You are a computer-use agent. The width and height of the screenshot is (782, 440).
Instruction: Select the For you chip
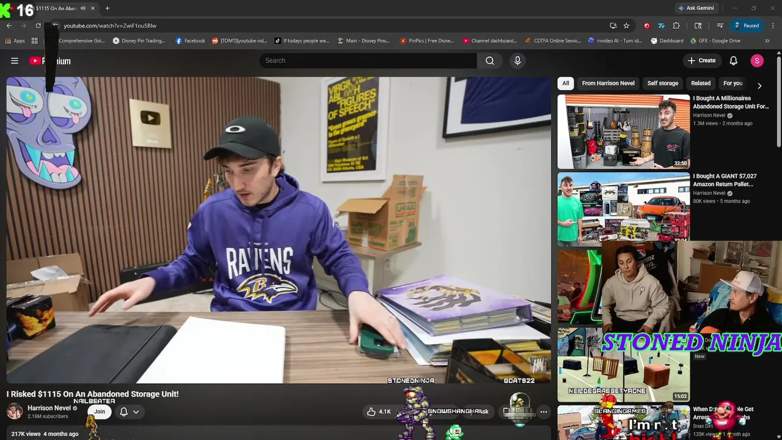[x=733, y=83]
